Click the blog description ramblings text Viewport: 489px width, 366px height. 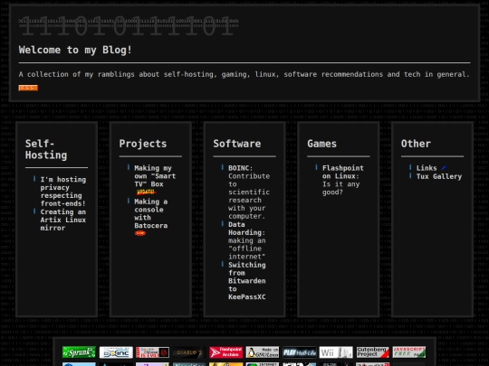[244, 74]
